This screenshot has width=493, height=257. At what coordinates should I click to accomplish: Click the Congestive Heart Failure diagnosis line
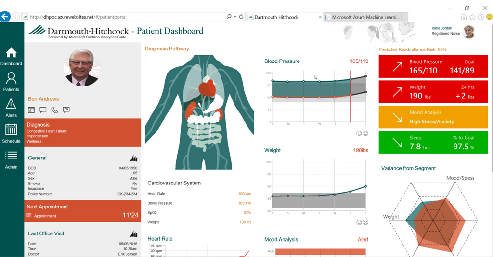[x=47, y=131]
